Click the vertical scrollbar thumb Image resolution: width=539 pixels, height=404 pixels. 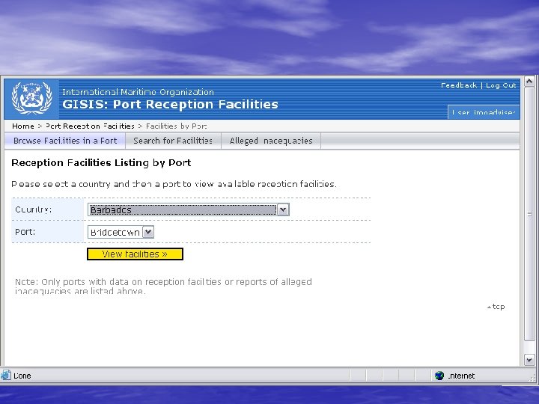pyautogui.click(x=529, y=214)
